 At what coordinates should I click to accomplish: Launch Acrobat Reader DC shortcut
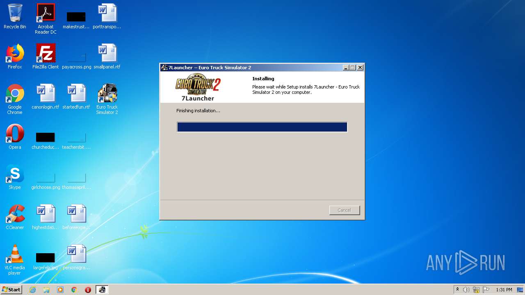(x=46, y=19)
